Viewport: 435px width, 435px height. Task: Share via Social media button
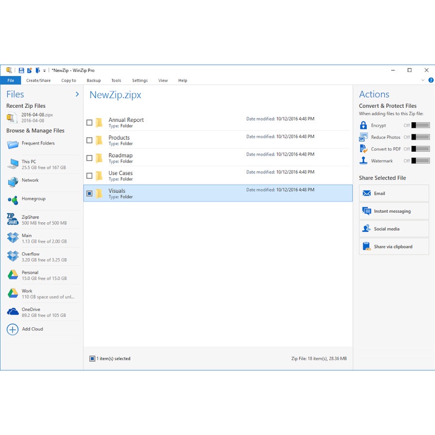click(394, 229)
